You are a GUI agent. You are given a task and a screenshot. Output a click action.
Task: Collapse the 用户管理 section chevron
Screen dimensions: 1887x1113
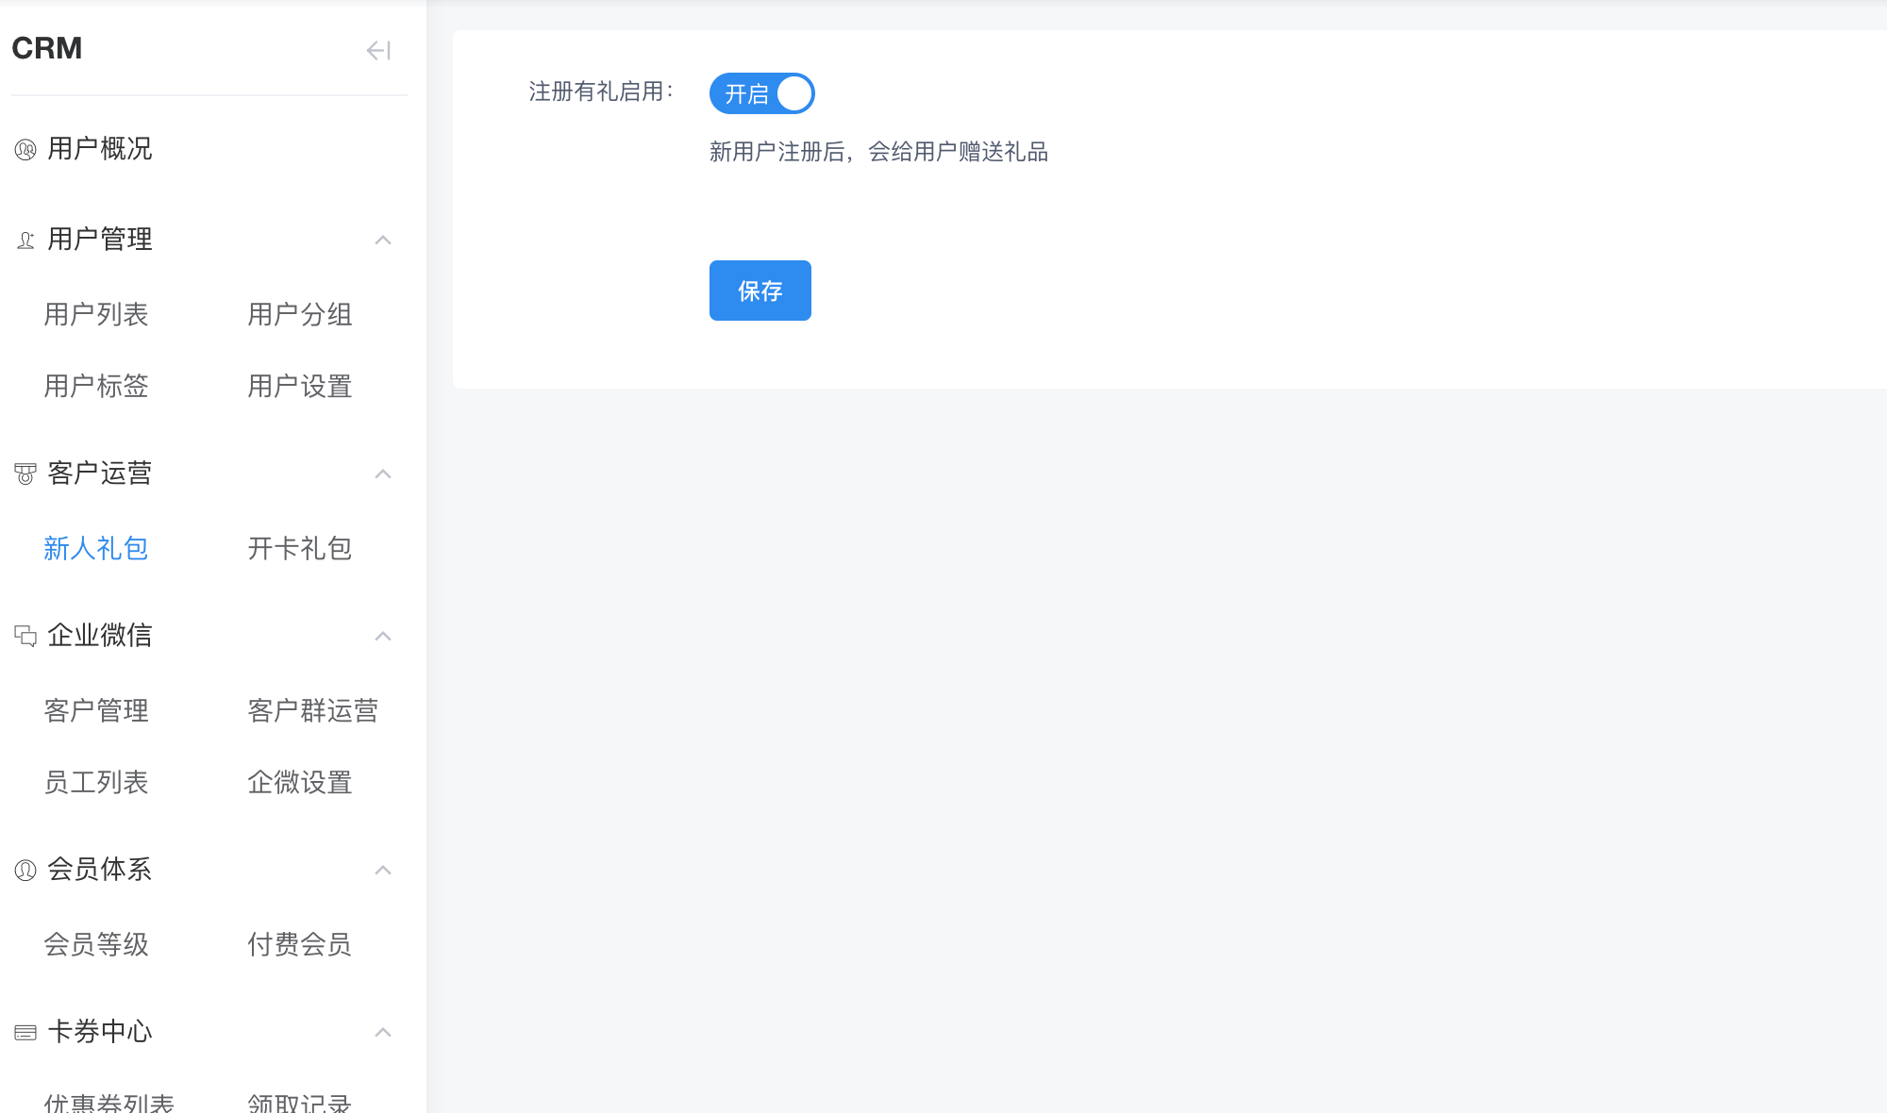click(x=383, y=240)
